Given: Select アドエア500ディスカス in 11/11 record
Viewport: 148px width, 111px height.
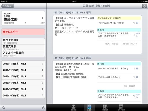Looking at the screenshot, I should pyautogui.click(x=119, y=96).
